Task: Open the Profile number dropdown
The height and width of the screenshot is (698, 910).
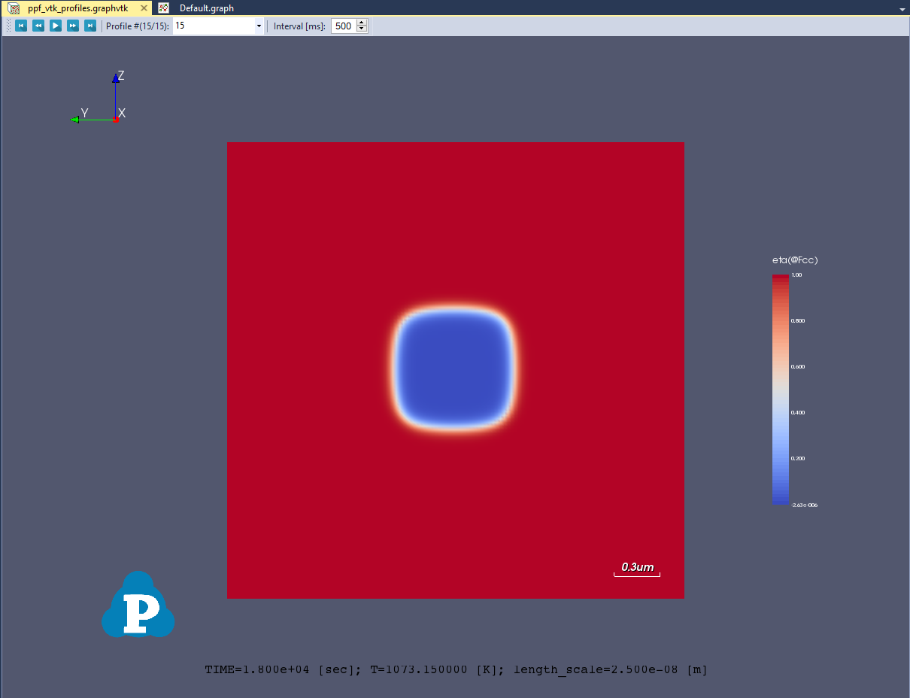Action: point(259,26)
